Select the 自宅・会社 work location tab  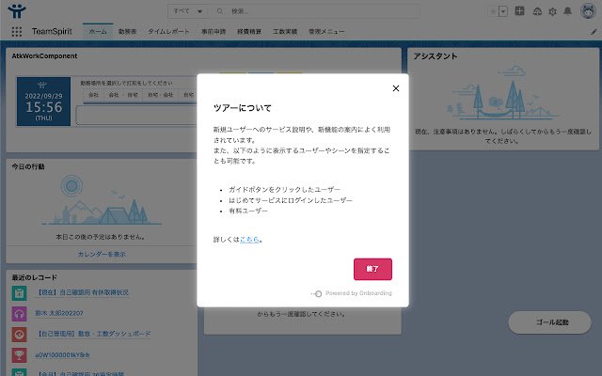click(161, 95)
